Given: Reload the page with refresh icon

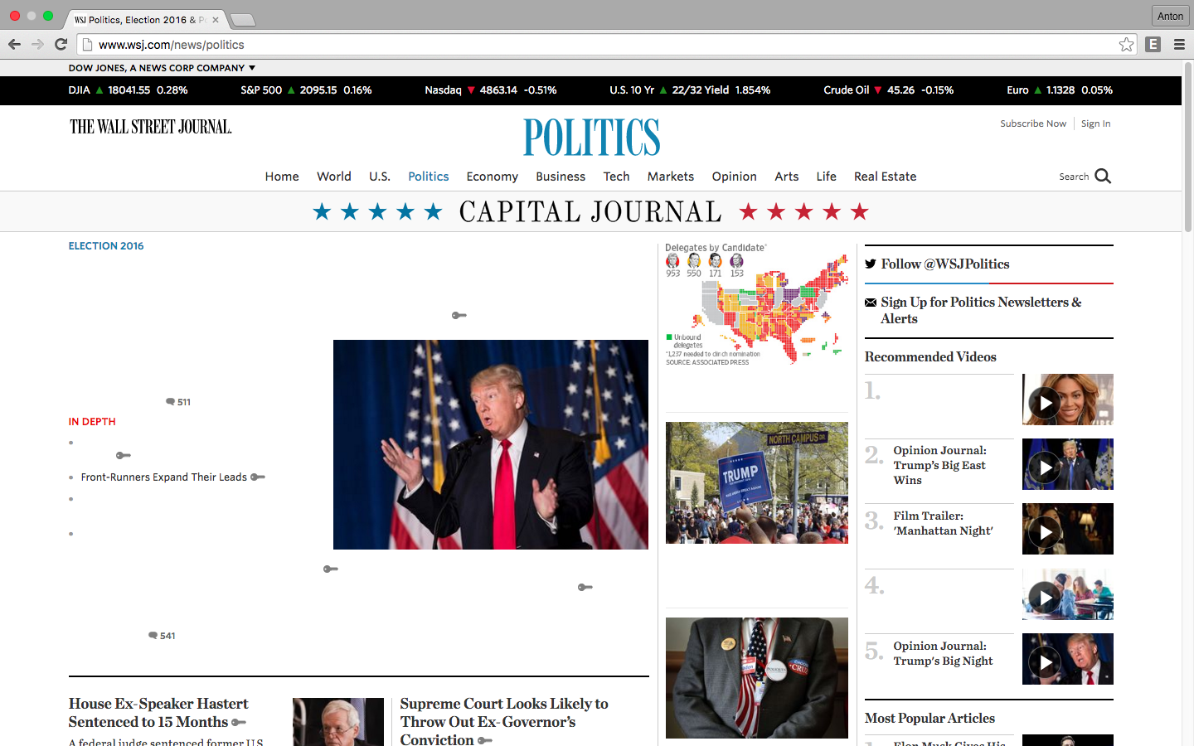Looking at the screenshot, I should [x=61, y=45].
